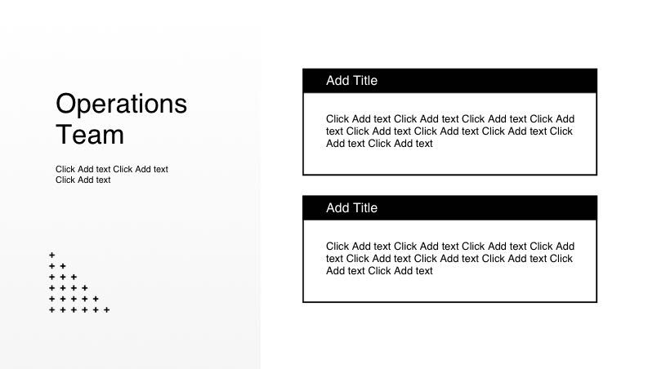This screenshot has height=369, width=657.
Task: Click blank space below the text in lower box
Action: click(x=449, y=289)
